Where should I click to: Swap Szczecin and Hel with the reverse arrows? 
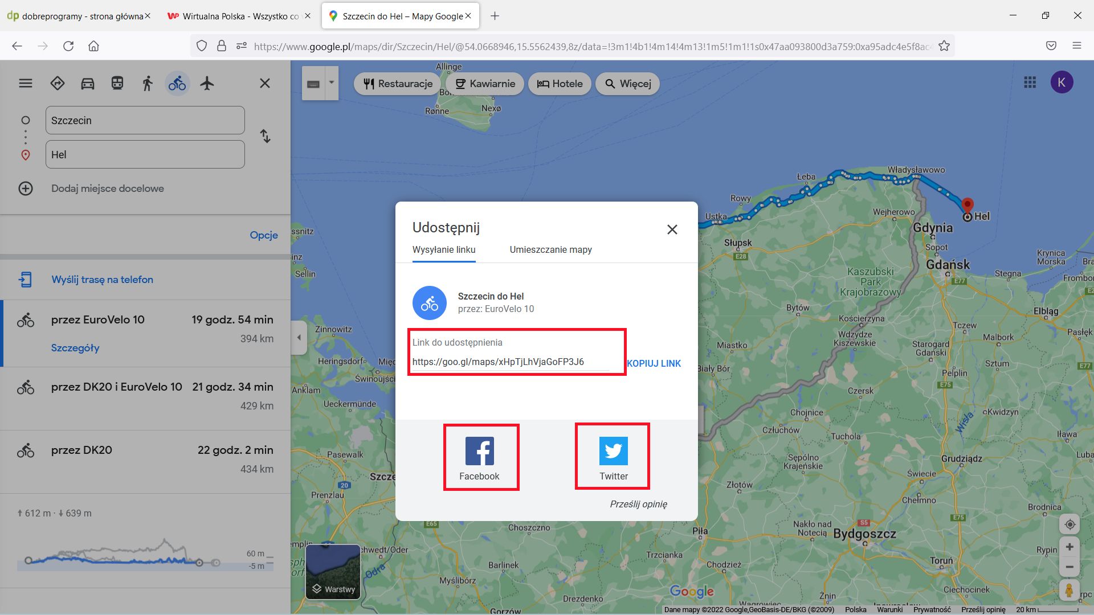[265, 137]
